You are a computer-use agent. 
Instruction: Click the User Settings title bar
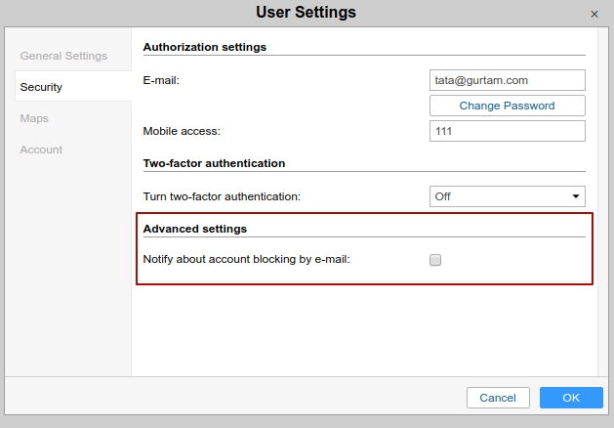tap(306, 13)
